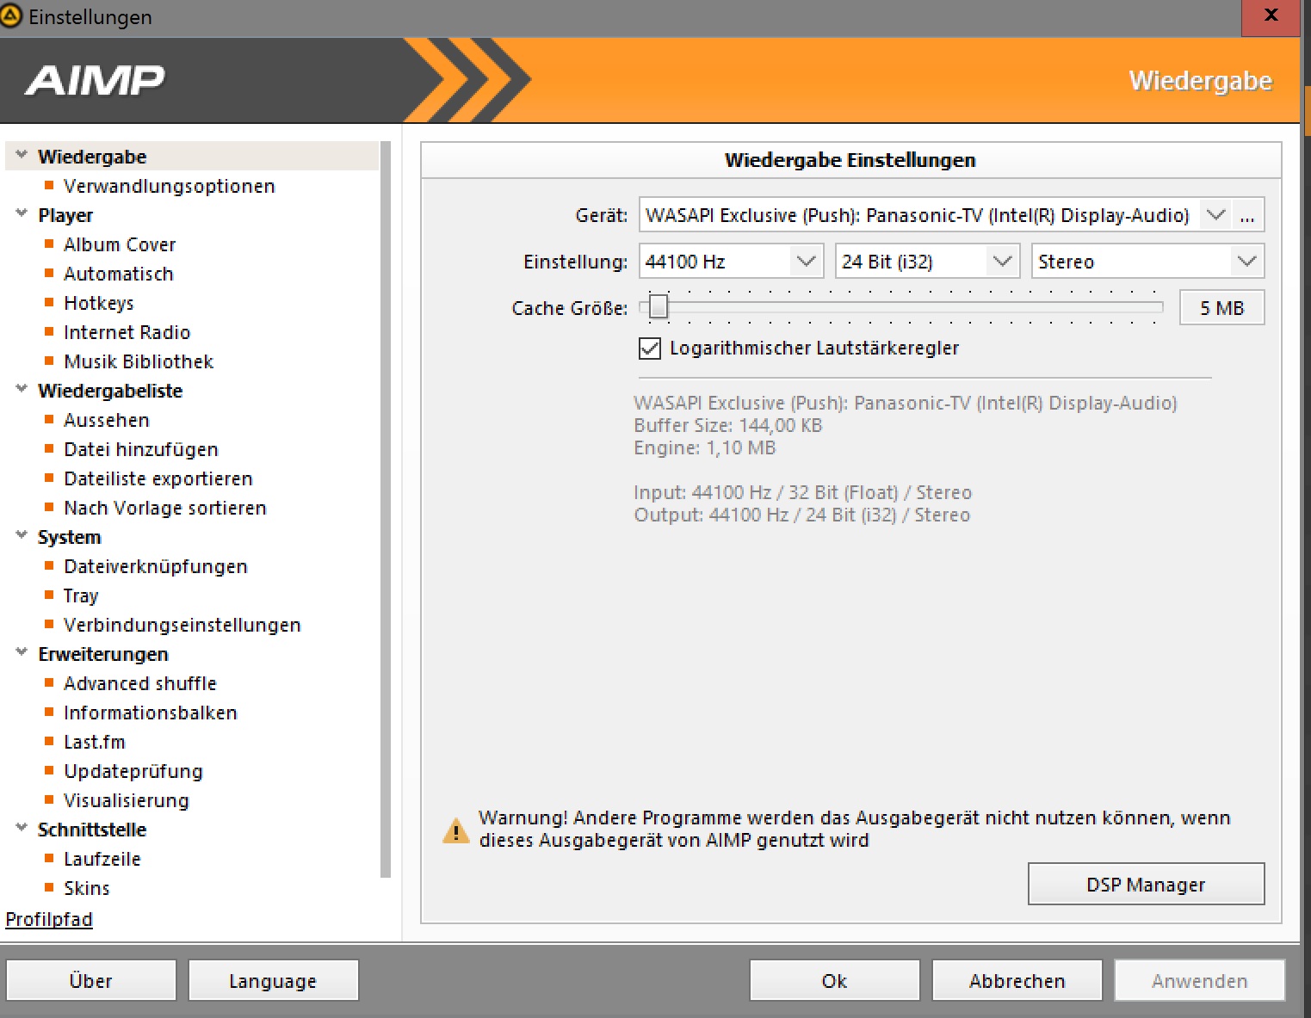Open Visualisierung settings
Screen dimensions: 1311x1018
click(x=127, y=800)
